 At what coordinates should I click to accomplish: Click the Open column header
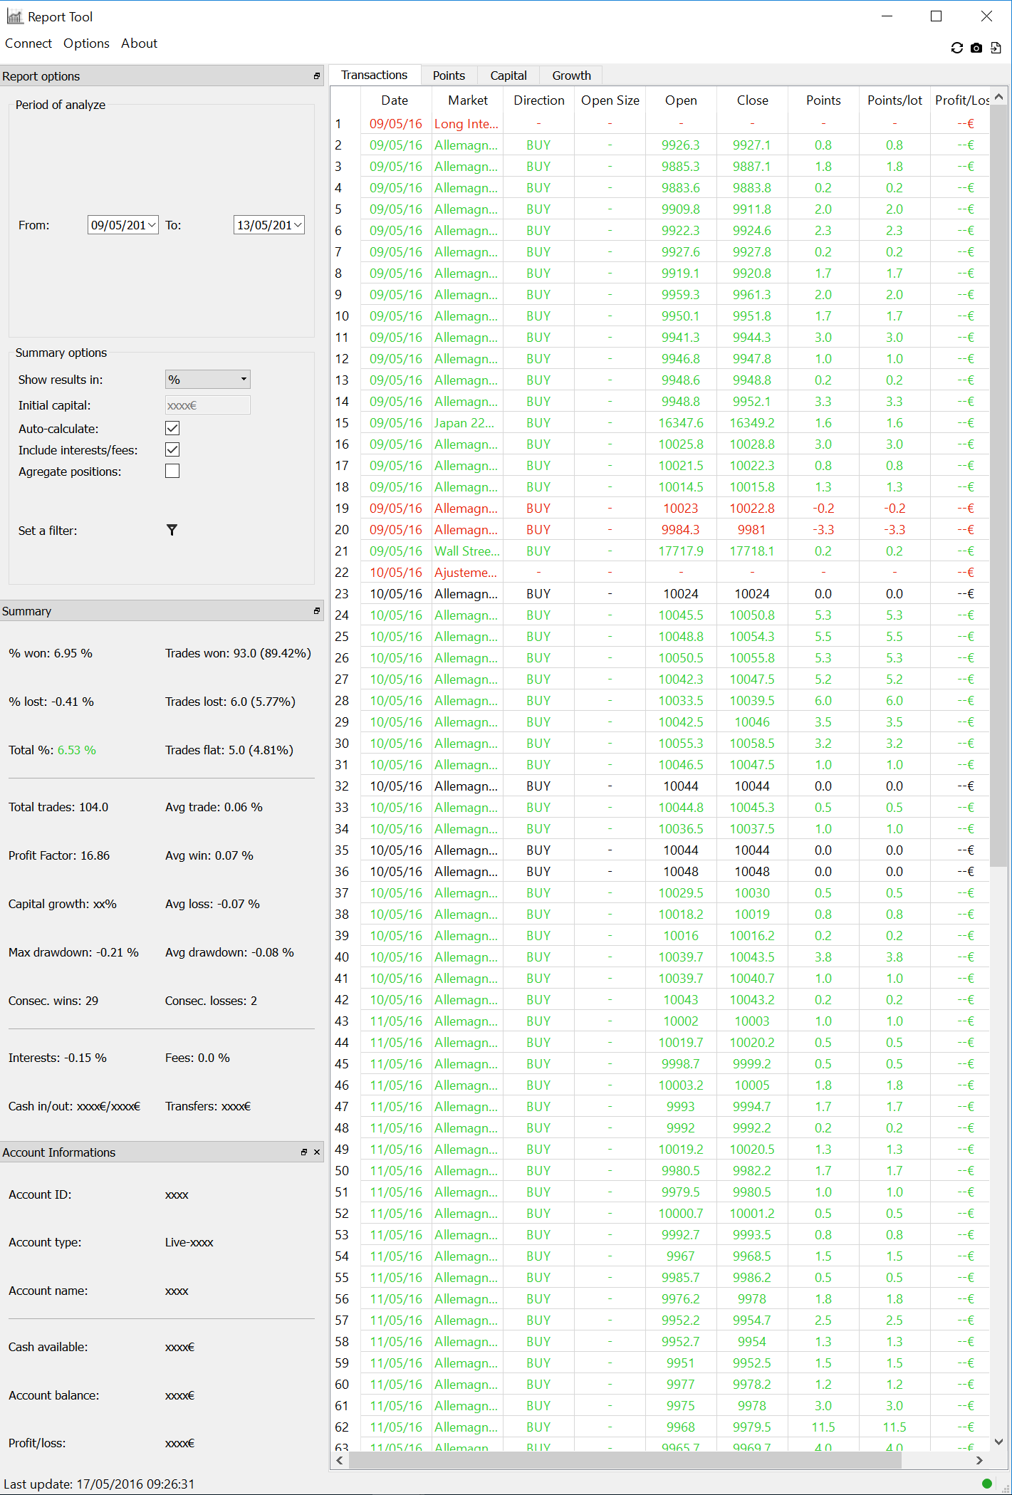pyautogui.click(x=681, y=100)
